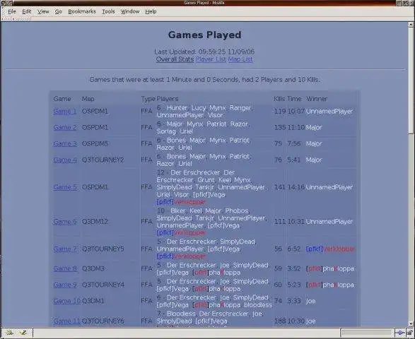Image resolution: width=415 pixels, height=339 pixels.
Task: Click the 135 kills value
Action: coord(280,127)
